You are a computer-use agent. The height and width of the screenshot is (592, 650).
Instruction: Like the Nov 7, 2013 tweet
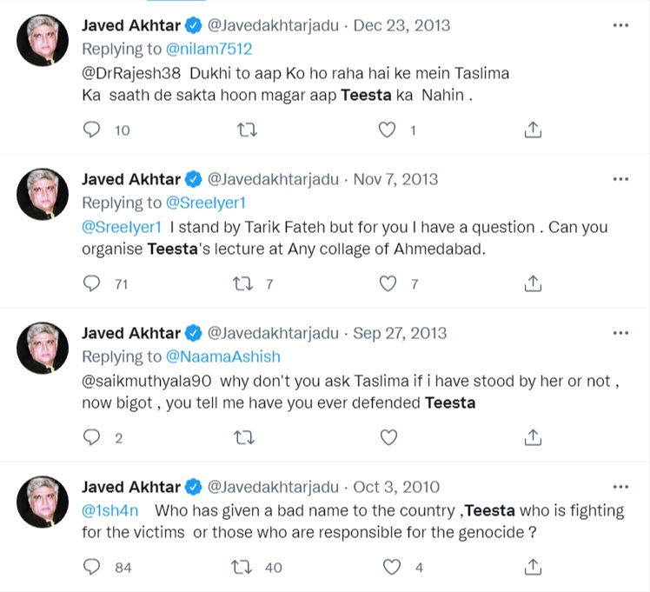click(x=389, y=283)
